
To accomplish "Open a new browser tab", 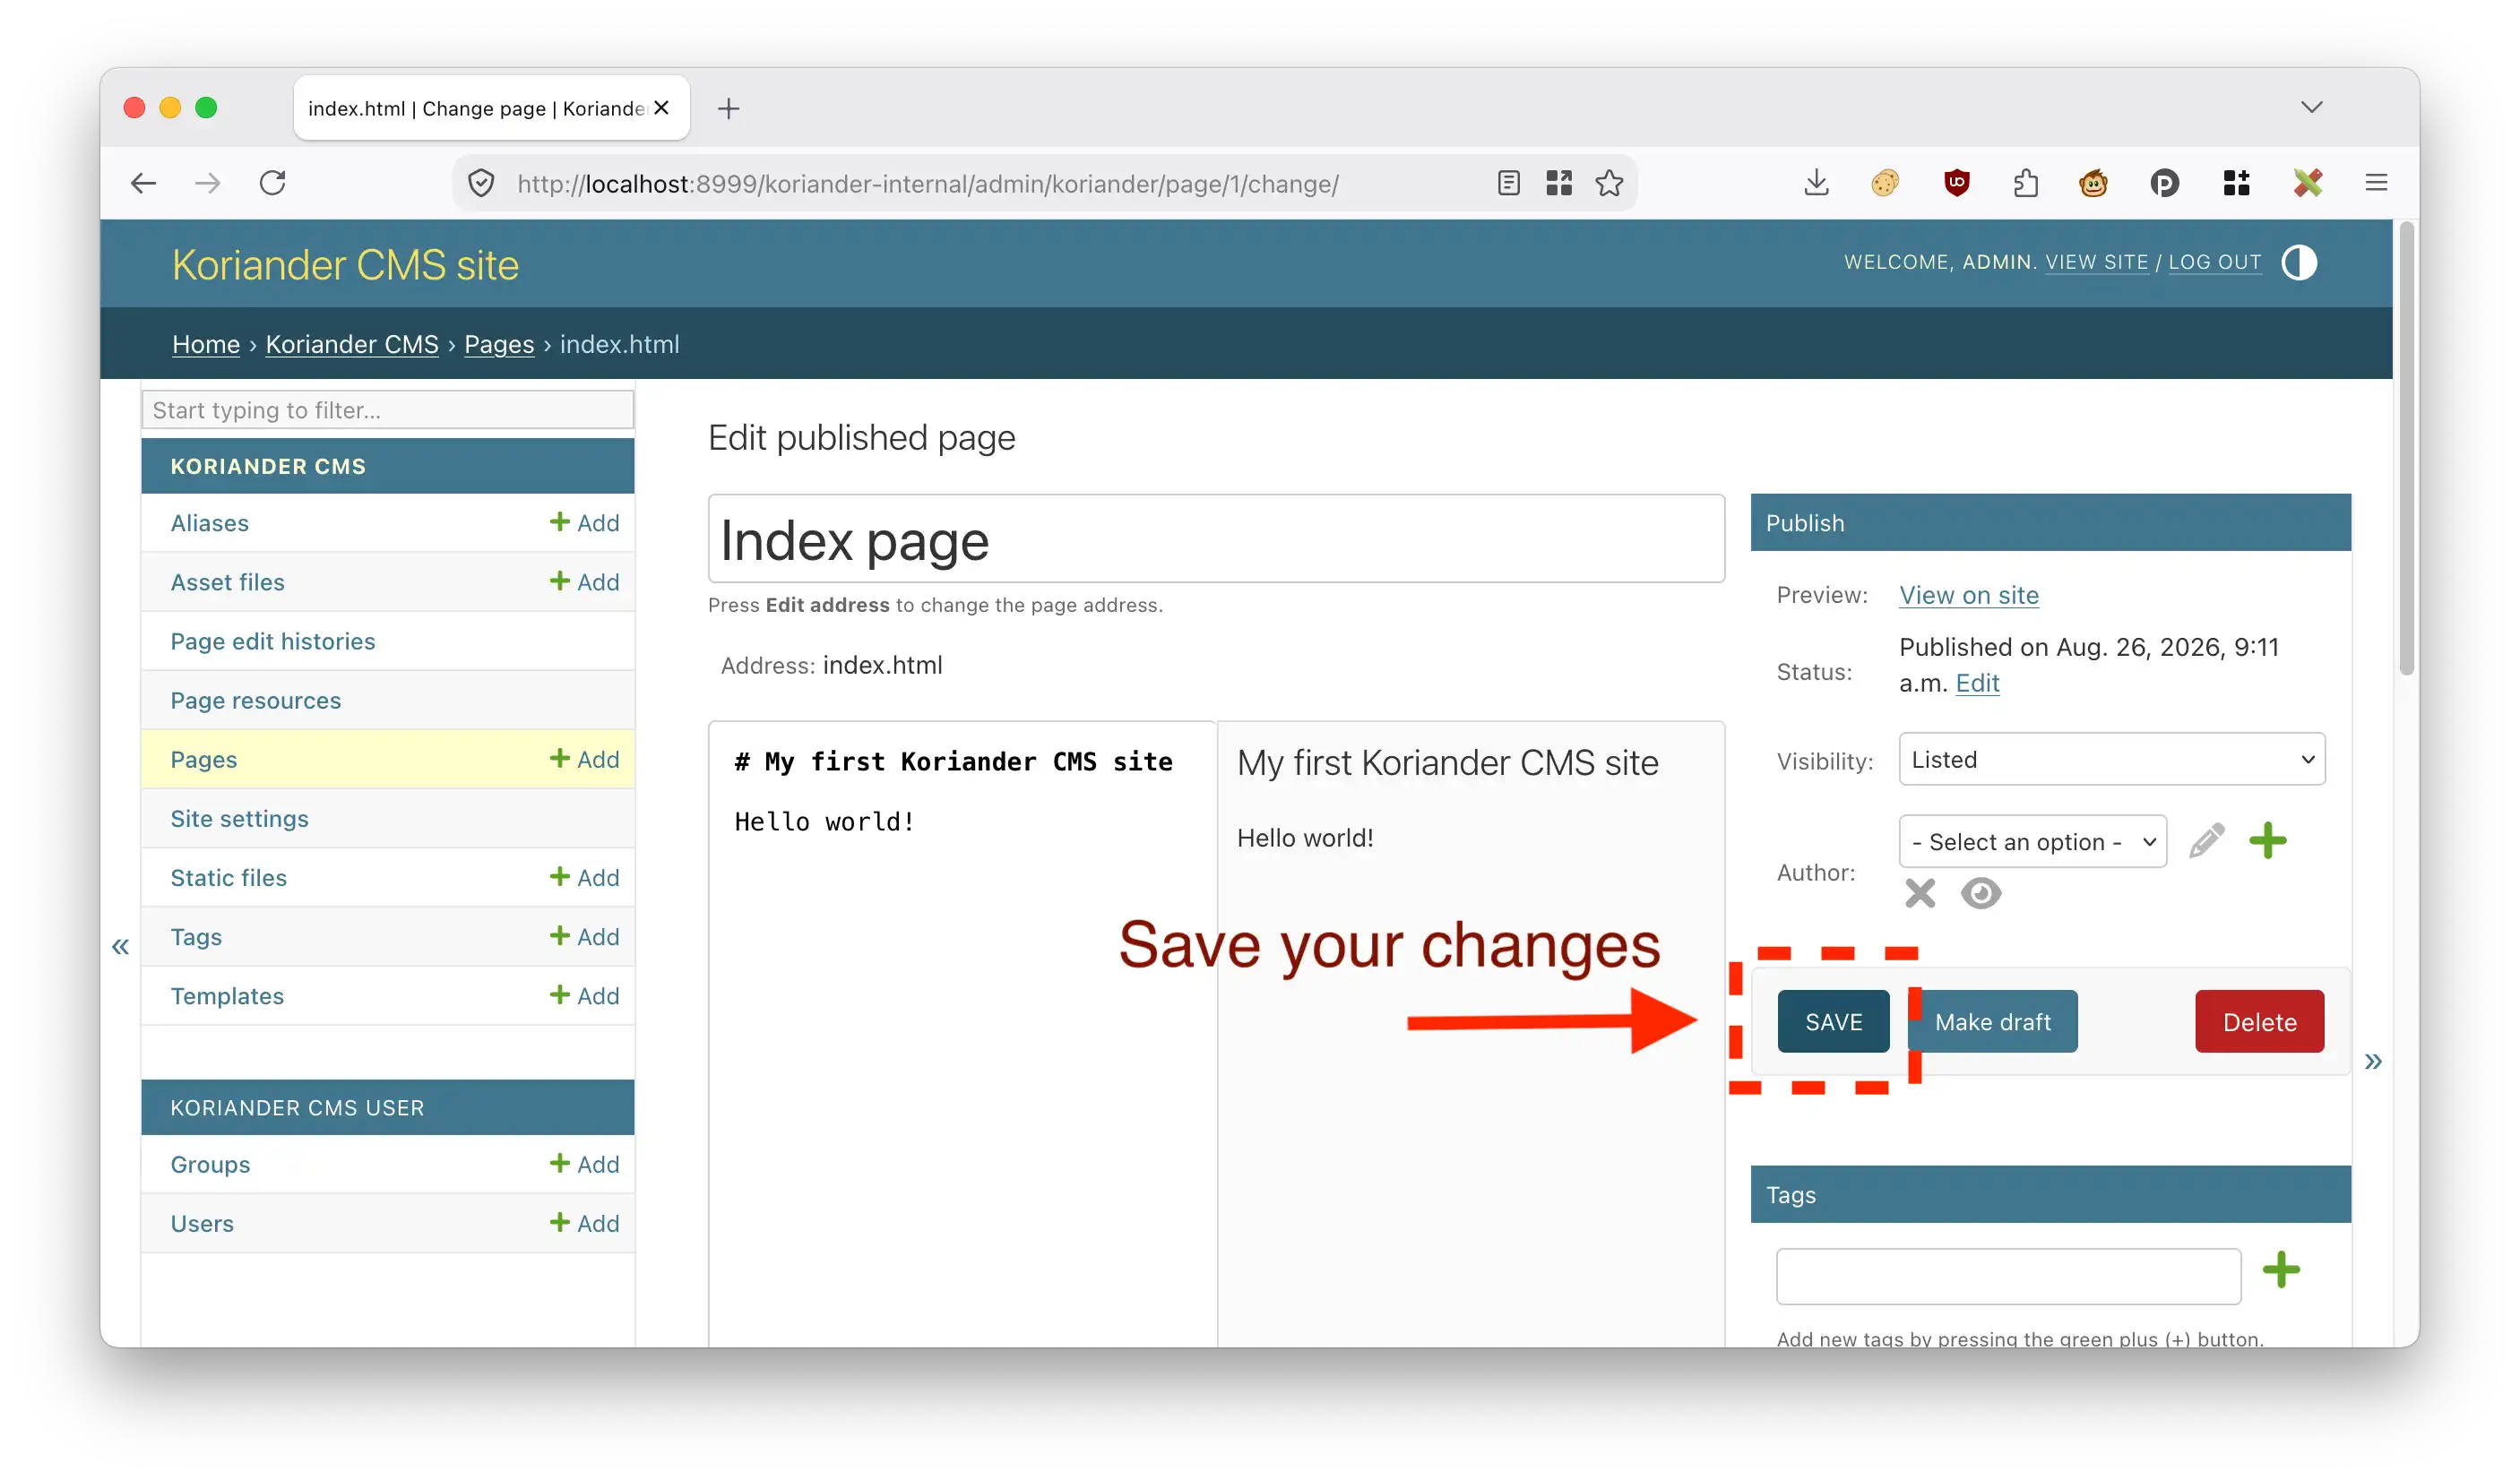I will pyautogui.click(x=729, y=108).
